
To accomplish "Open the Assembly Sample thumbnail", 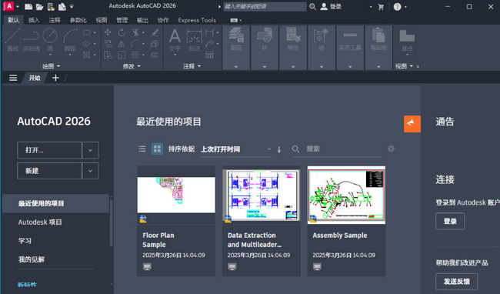I will (346, 195).
